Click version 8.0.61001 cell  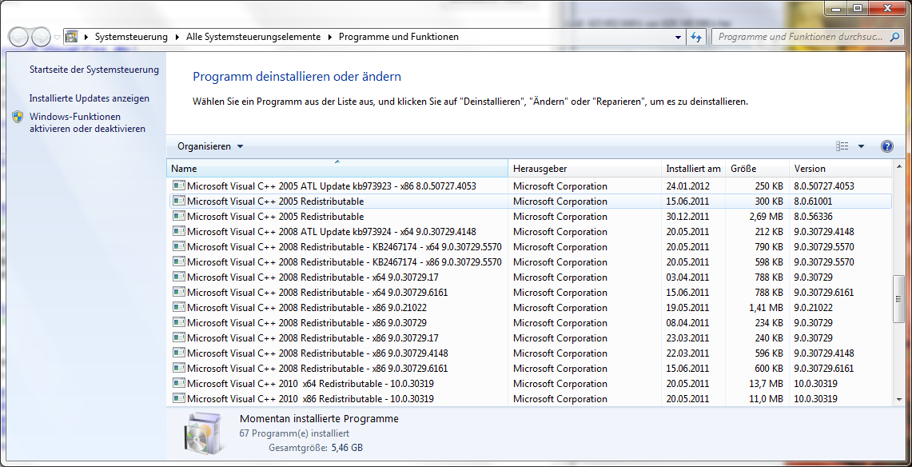click(814, 202)
